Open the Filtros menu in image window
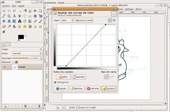 (x=138, y=9)
